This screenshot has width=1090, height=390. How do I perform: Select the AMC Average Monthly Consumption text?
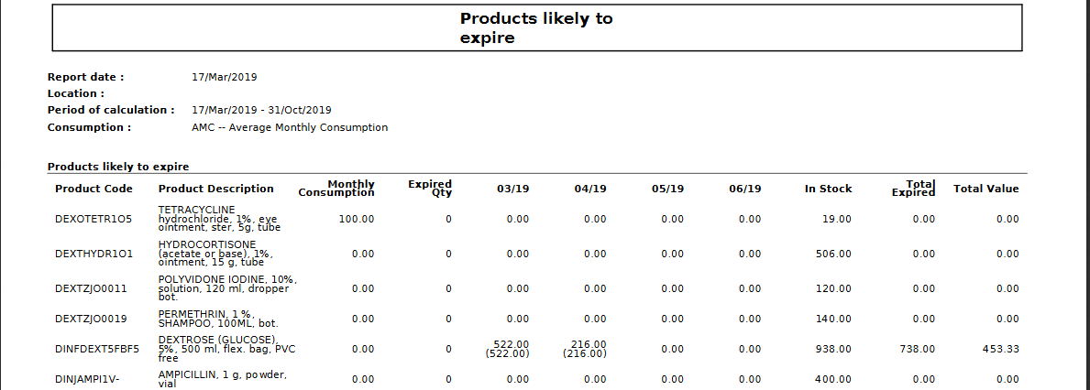290,127
